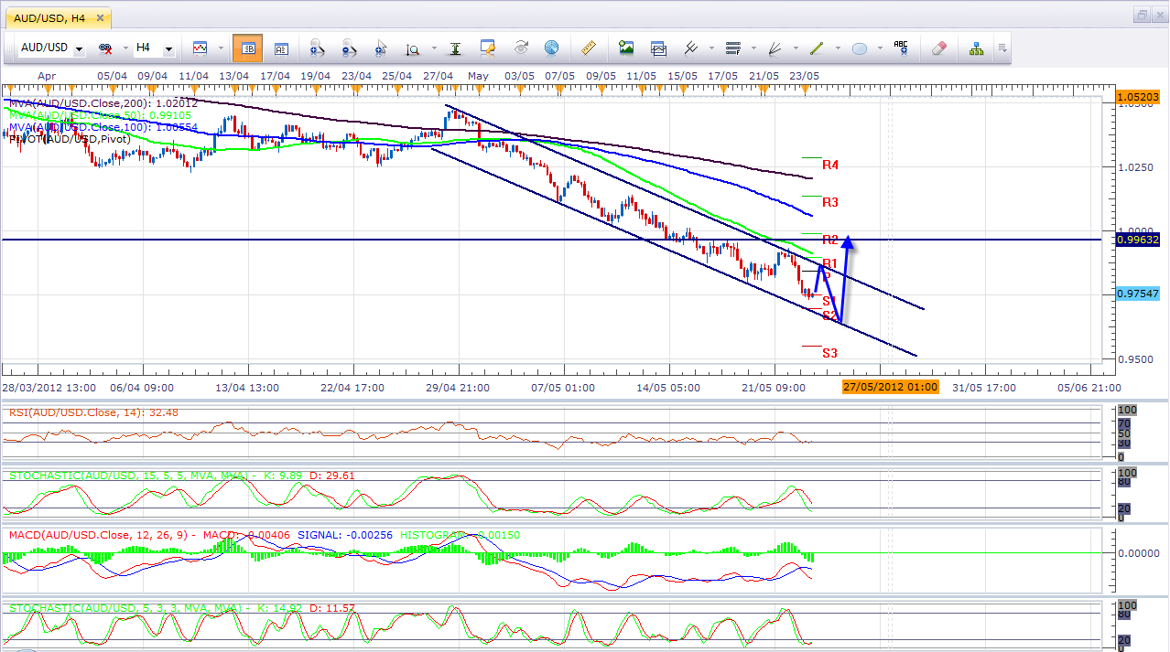Click the orange 27/05/2012 01:00 time marker
The height and width of the screenshot is (652, 1170).
pyautogui.click(x=890, y=387)
